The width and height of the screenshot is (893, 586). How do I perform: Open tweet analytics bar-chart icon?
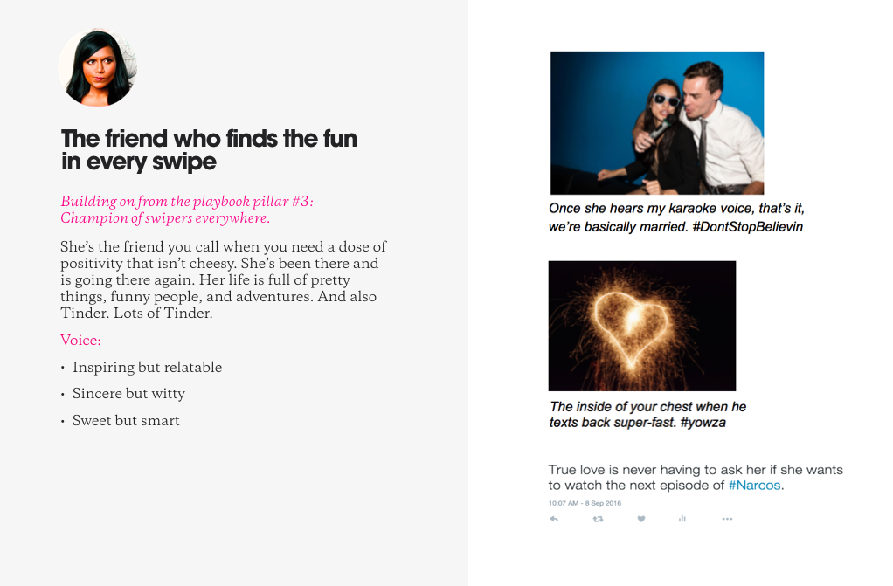coord(682,519)
